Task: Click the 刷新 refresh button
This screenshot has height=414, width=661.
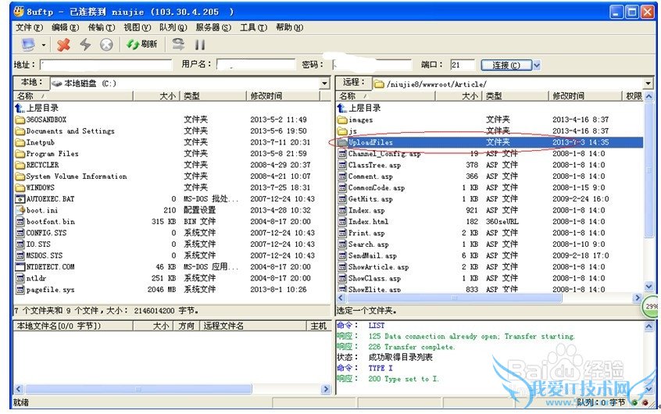Action: [x=142, y=45]
